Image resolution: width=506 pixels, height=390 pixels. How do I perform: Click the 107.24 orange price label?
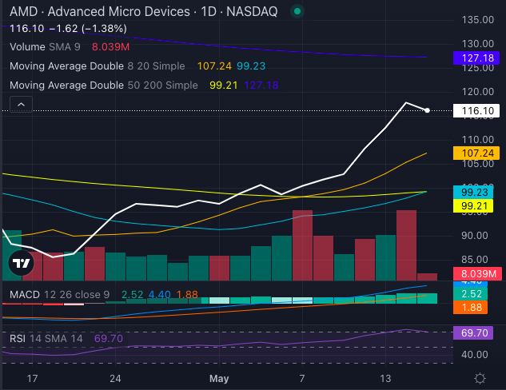pyautogui.click(x=476, y=153)
